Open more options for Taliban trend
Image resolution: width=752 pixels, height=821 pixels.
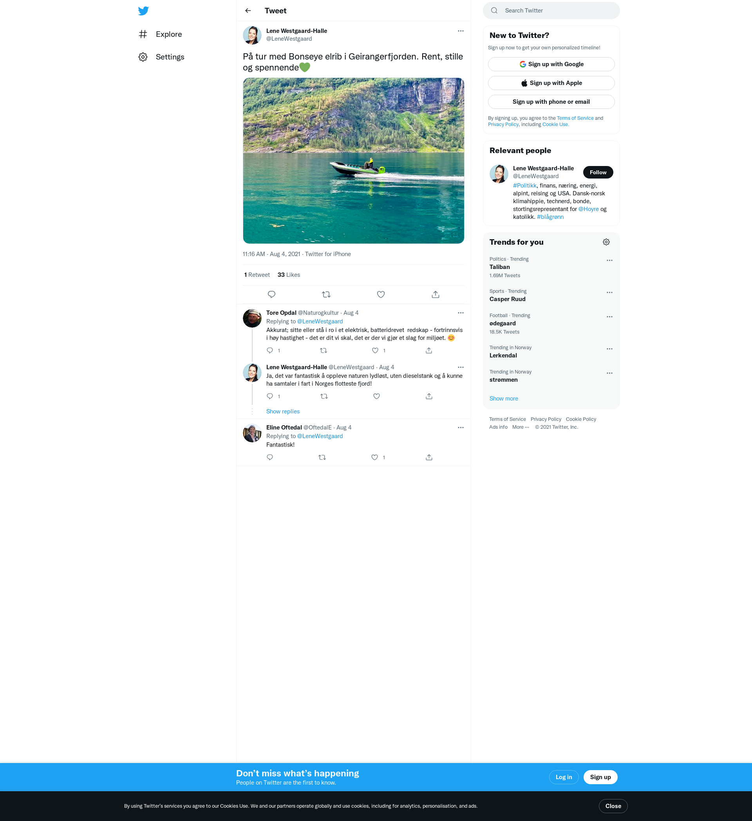coord(609,260)
